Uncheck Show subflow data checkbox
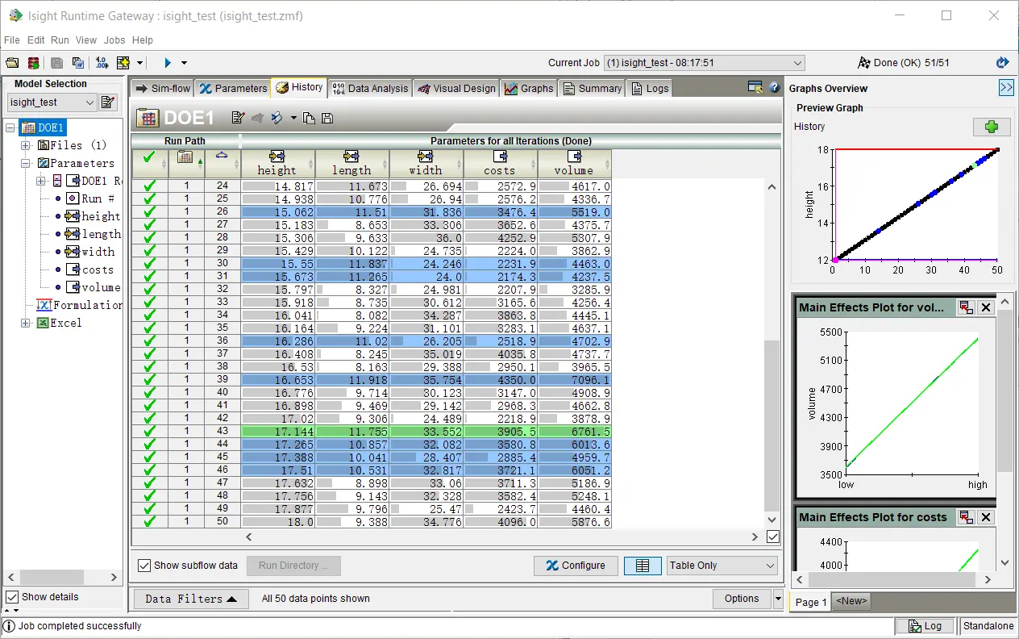The image size is (1019, 639). coord(144,566)
